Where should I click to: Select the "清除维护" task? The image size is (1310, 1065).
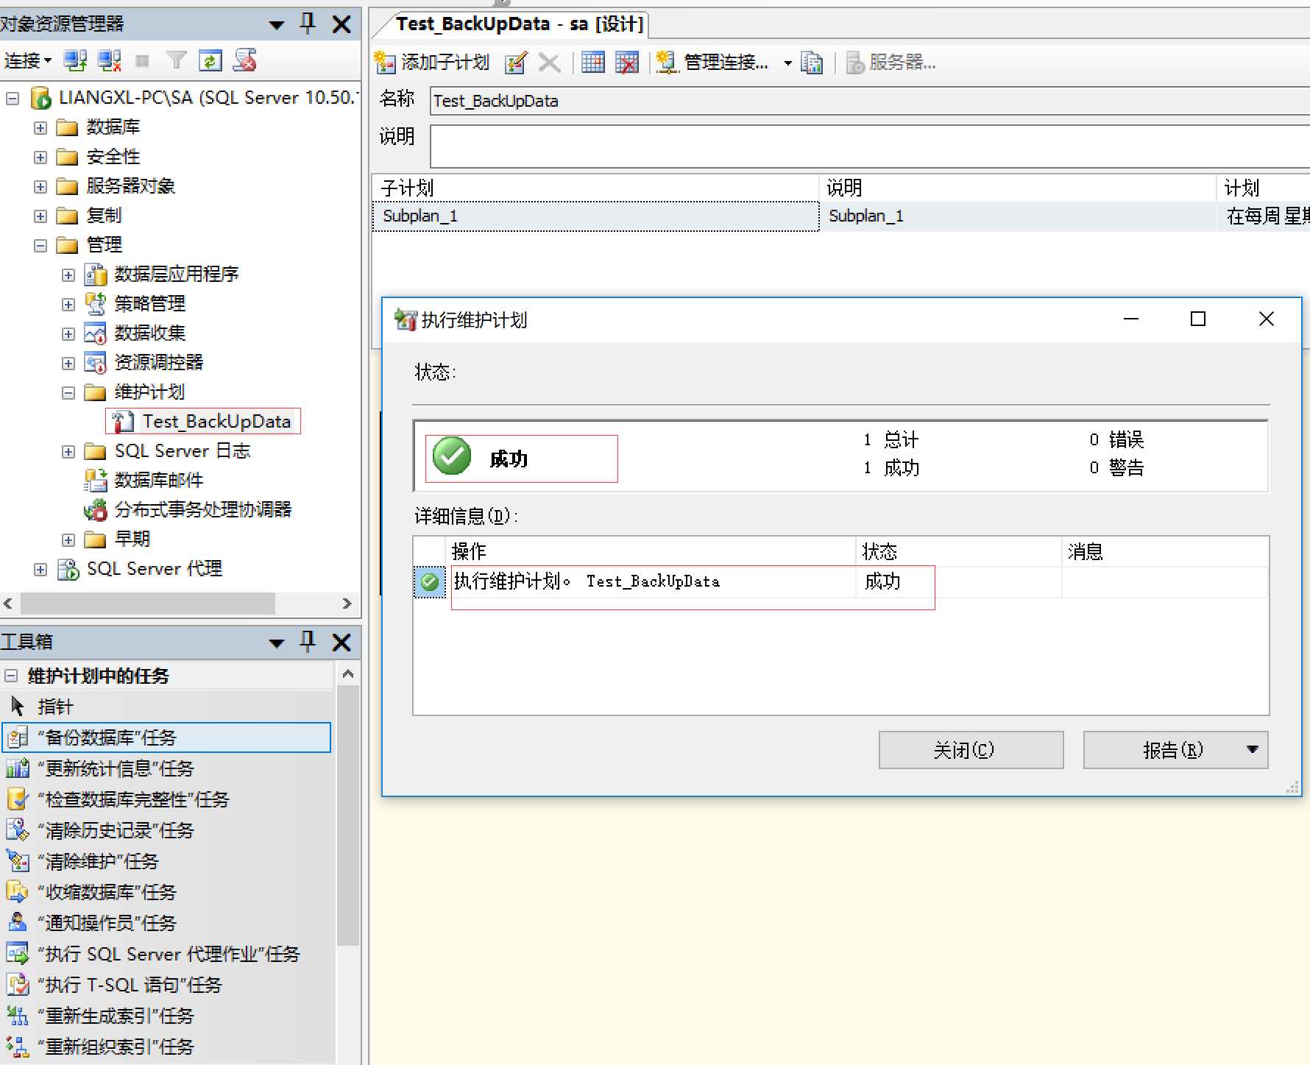(166, 861)
